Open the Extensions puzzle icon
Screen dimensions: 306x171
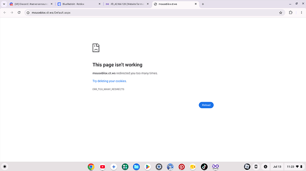click(x=290, y=13)
